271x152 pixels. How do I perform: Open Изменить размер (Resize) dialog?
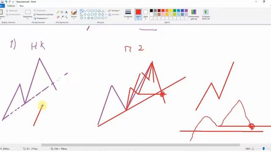pyautogui.click(x=43, y=14)
